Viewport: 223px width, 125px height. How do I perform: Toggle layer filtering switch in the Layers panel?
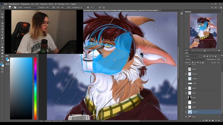222,56
